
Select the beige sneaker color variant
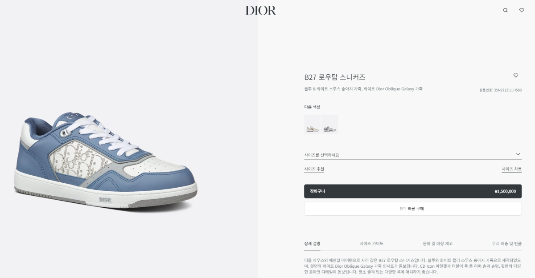coord(312,125)
